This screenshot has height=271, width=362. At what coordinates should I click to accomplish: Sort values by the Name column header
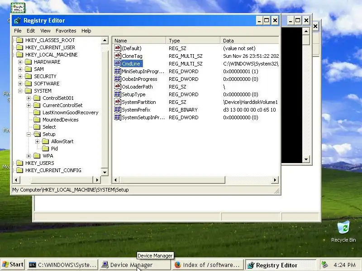click(x=139, y=41)
